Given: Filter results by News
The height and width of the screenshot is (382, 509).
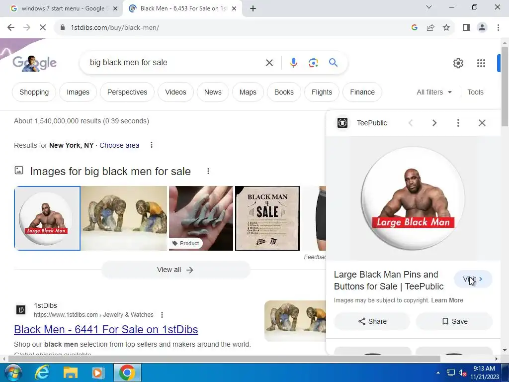Looking at the screenshot, I should [213, 92].
